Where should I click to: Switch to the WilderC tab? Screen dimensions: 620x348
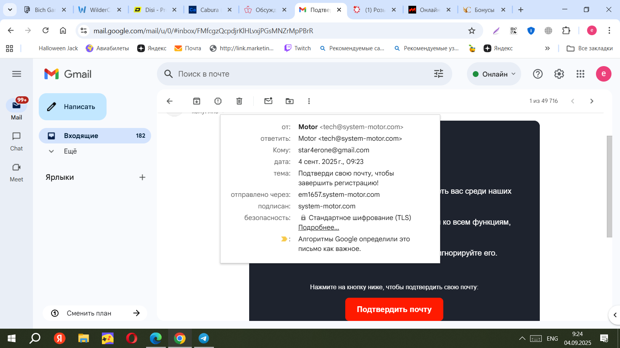(100, 10)
